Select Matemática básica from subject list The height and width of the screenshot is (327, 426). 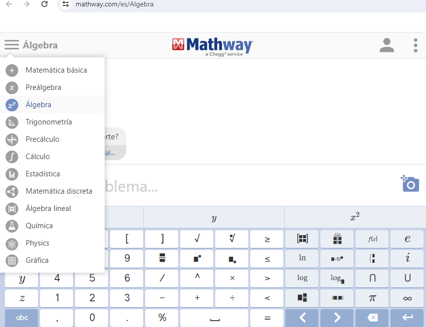tap(52, 70)
